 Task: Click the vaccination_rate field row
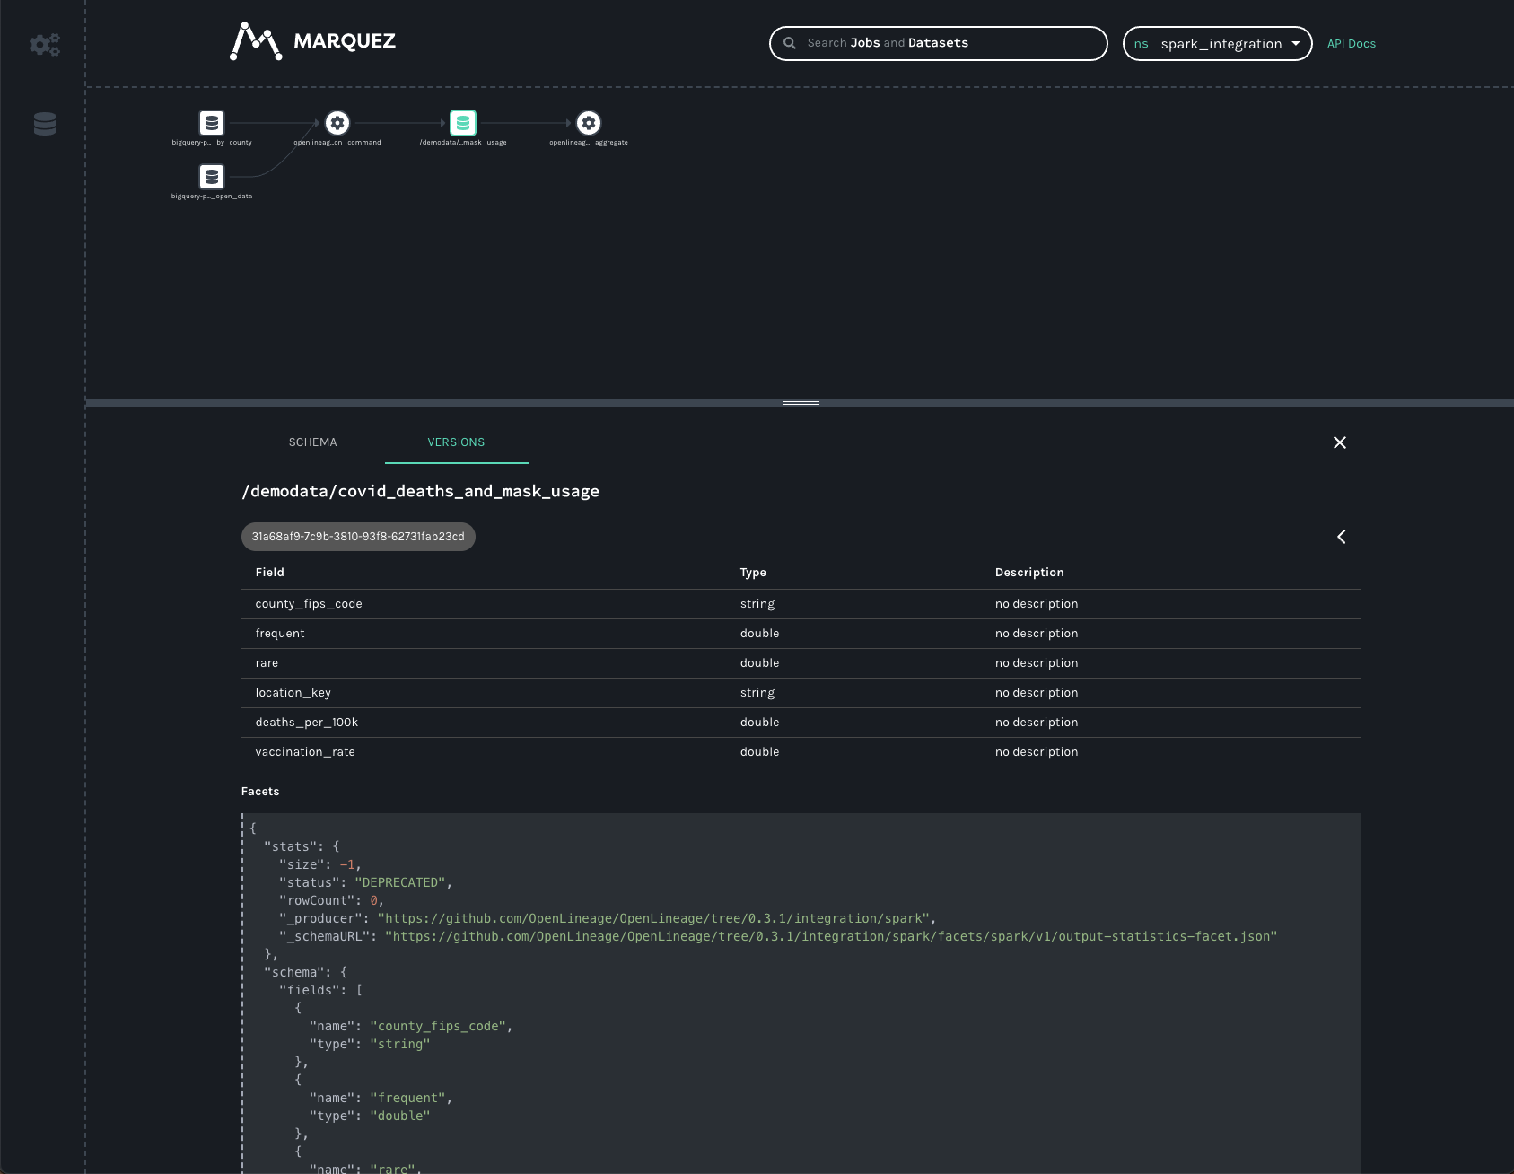tap(801, 752)
